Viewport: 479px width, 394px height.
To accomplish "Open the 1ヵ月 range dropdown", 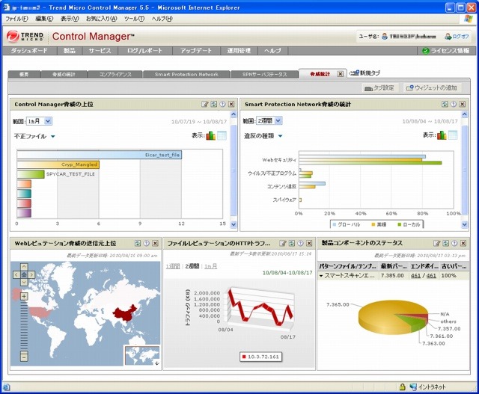I will pos(39,121).
